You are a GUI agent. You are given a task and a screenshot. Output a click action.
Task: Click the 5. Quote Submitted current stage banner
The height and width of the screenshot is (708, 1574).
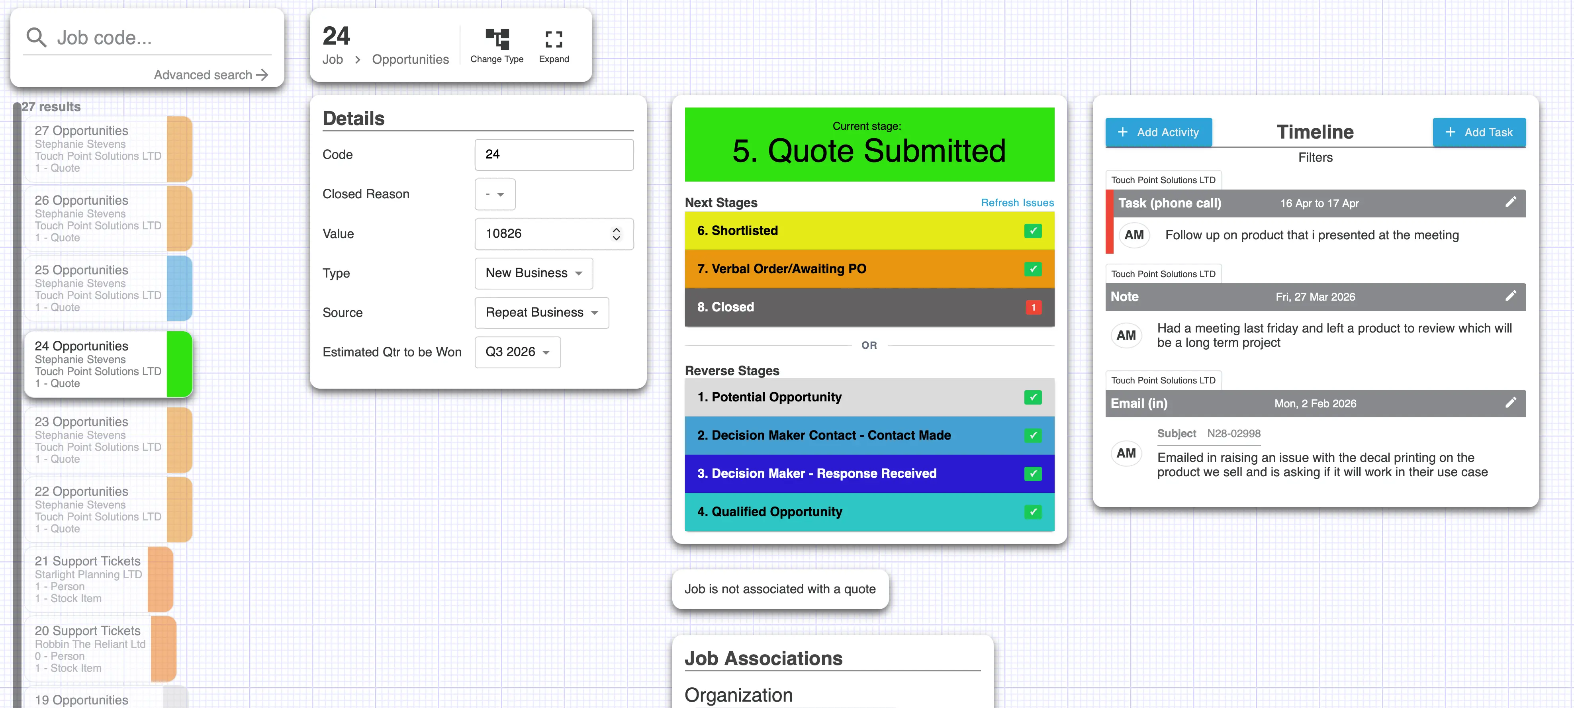coord(869,145)
